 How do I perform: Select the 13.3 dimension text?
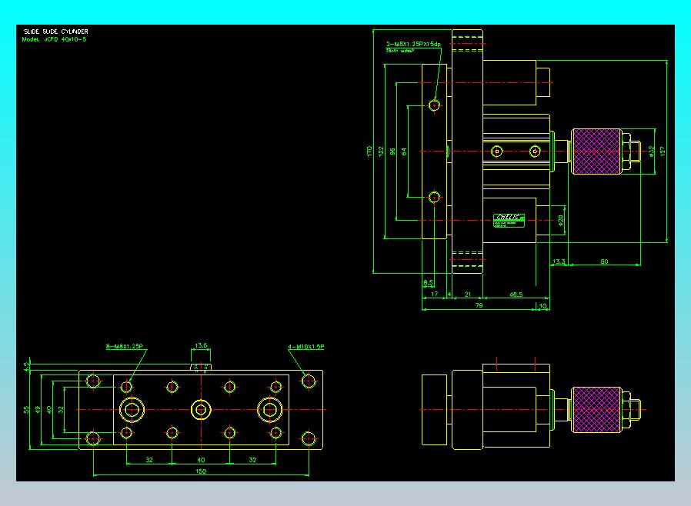click(x=559, y=261)
